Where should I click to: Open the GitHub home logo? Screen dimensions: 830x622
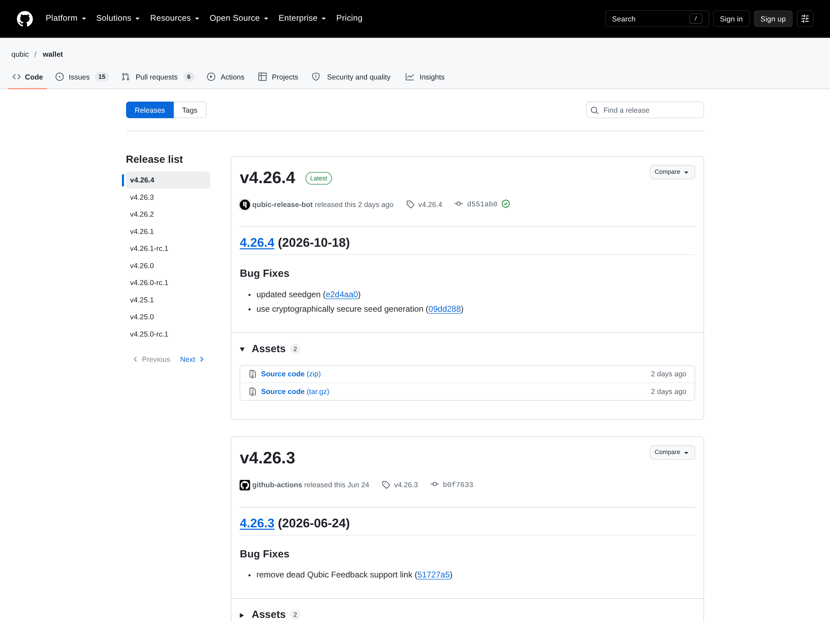(25, 18)
